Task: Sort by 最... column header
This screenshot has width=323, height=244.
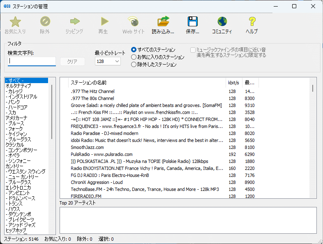Action: tap(250, 83)
